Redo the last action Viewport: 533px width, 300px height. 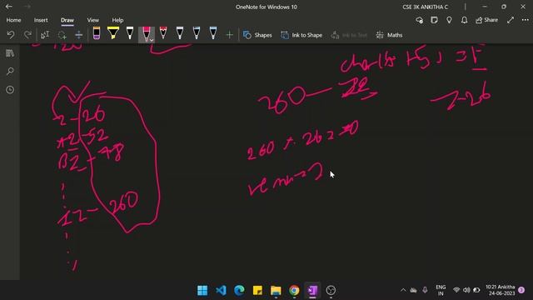pos(27,35)
